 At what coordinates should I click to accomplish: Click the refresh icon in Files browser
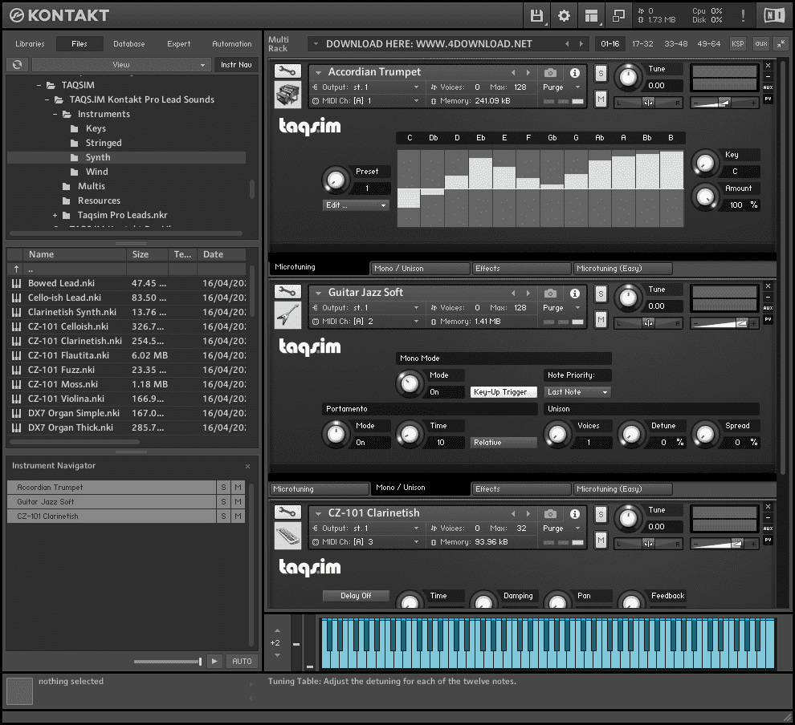(17, 64)
